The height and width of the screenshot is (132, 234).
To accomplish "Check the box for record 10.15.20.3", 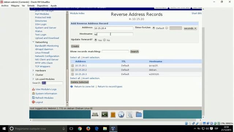I will (72, 74).
